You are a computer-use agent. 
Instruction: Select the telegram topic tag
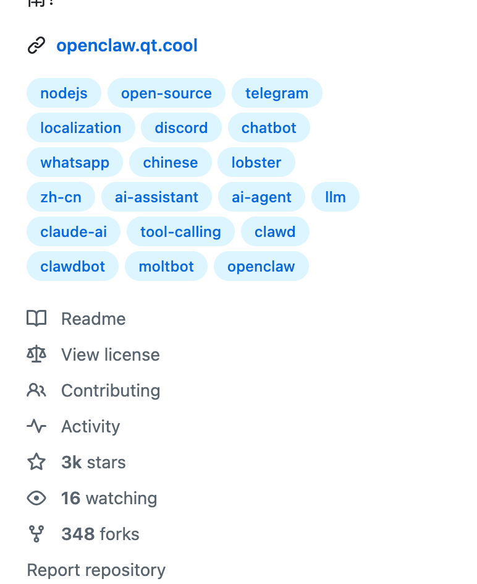[277, 93]
